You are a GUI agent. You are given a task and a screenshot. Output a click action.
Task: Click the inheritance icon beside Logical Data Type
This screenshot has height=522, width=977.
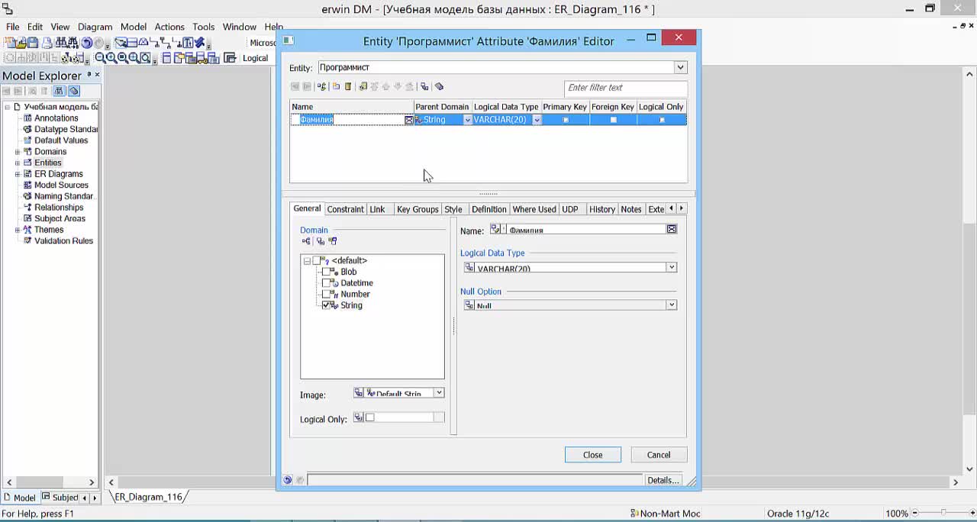(x=469, y=267)
